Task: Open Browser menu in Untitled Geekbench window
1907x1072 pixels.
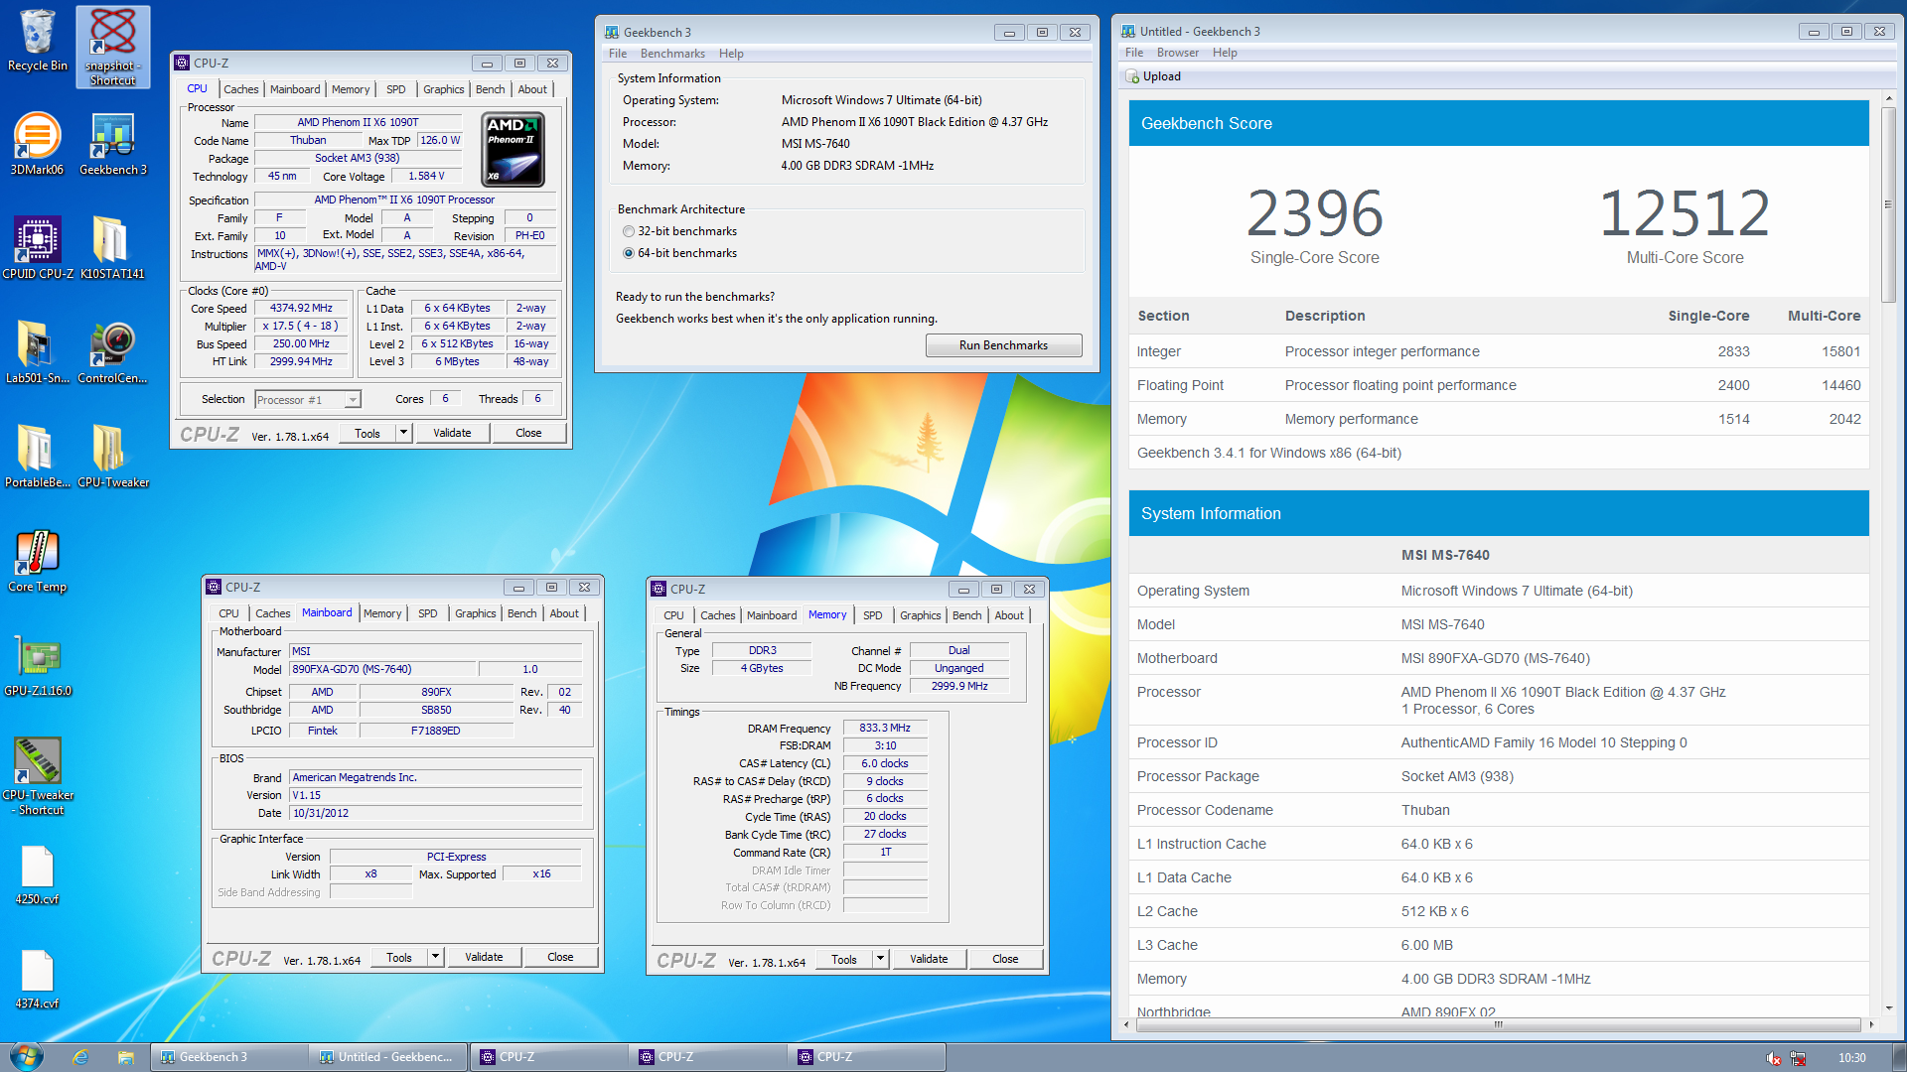Action: tap(1177, 53)
